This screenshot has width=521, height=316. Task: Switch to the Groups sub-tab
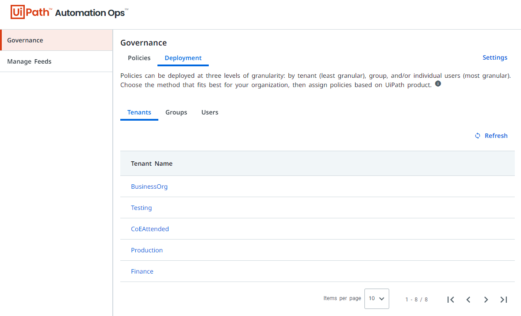pos(176,113)
